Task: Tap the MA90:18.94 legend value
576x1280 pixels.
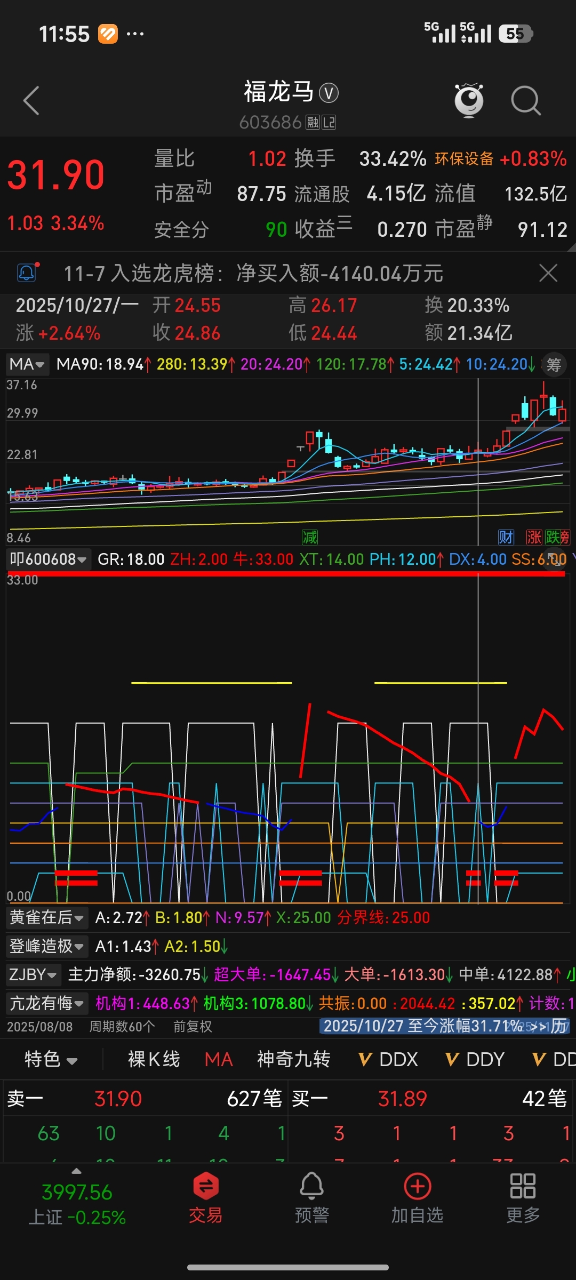Action: pos(104,364)
